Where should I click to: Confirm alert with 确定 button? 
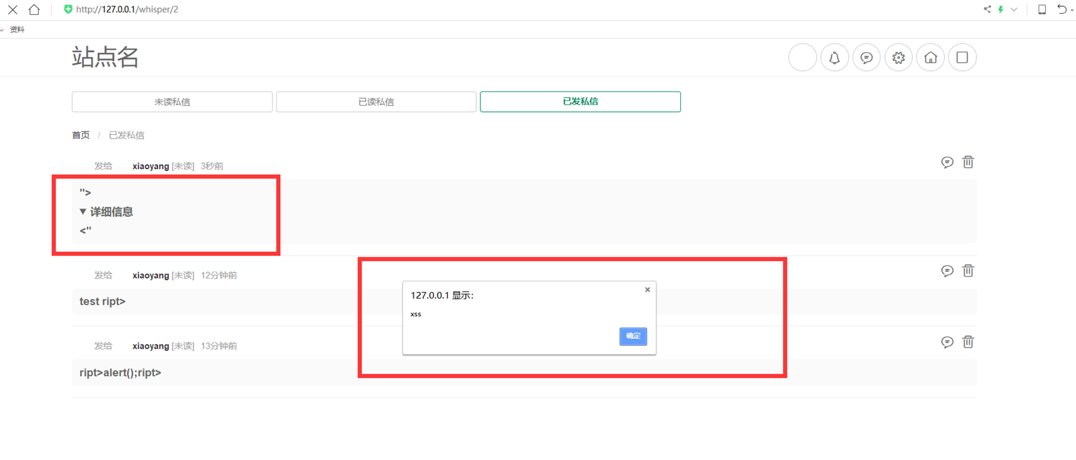(x=633, y=336)
